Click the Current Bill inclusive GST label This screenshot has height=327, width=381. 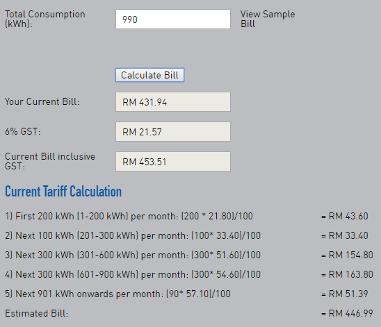pyautogui.click(x=50, y=161)
